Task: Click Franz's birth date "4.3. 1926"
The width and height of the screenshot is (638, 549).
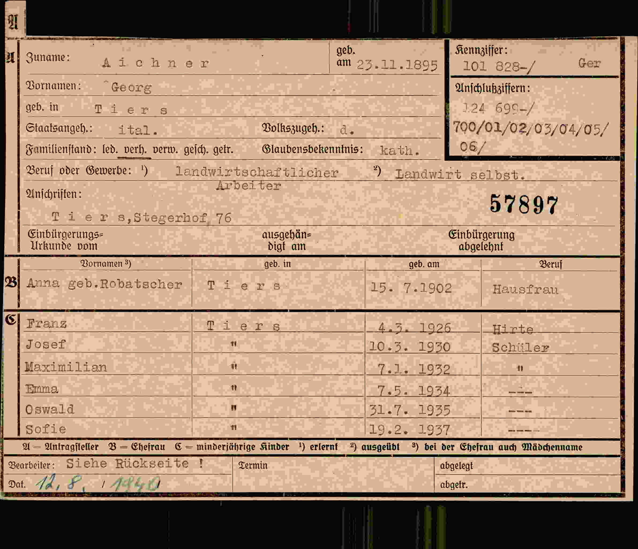Action: pos(414,328)
